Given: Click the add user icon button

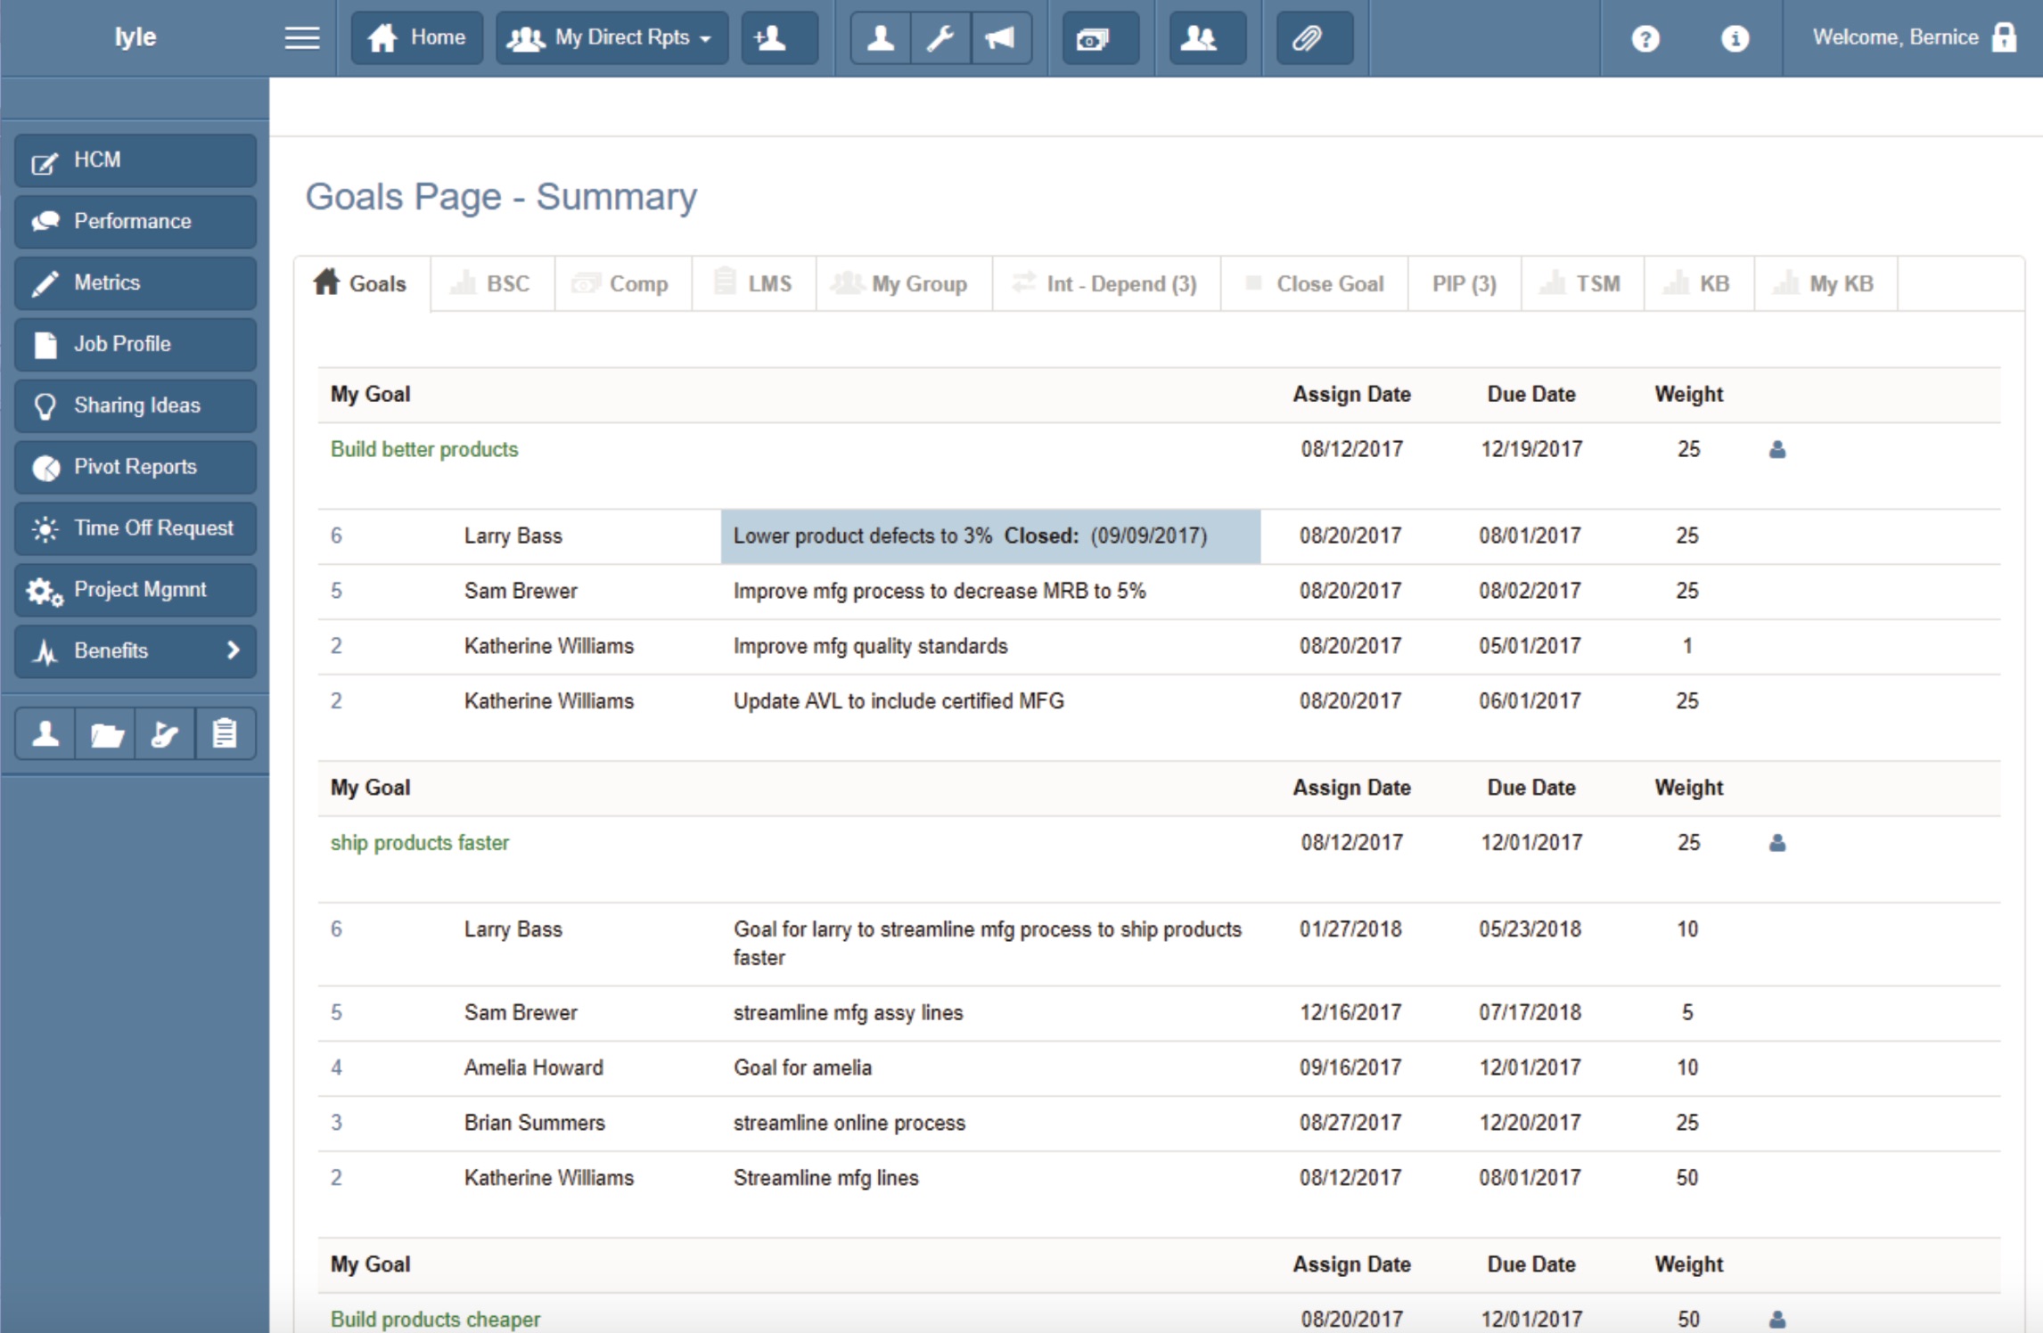Looking at the screenshot, I should pos(778,38).
